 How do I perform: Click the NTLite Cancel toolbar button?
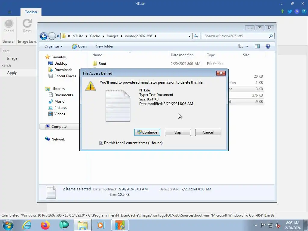(x=9, y=26)
